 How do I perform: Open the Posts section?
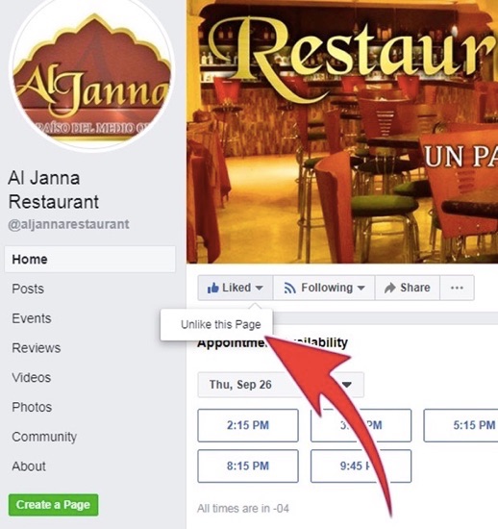[x=28, y=289]
